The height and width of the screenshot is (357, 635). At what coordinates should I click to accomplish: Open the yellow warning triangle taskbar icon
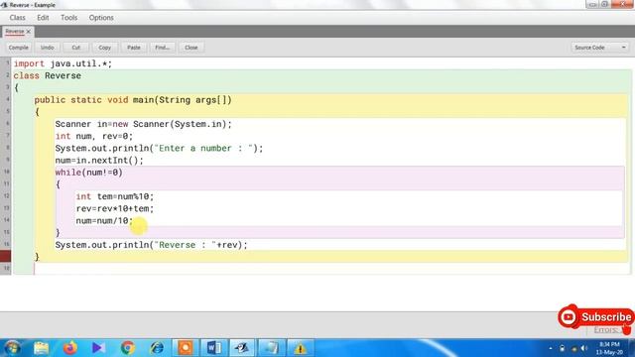click(300, 348)
